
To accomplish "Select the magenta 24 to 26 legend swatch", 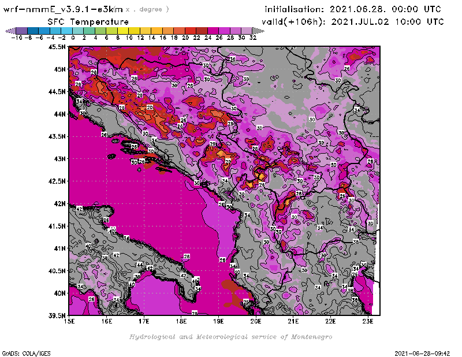I will click(x=213, y=31).
